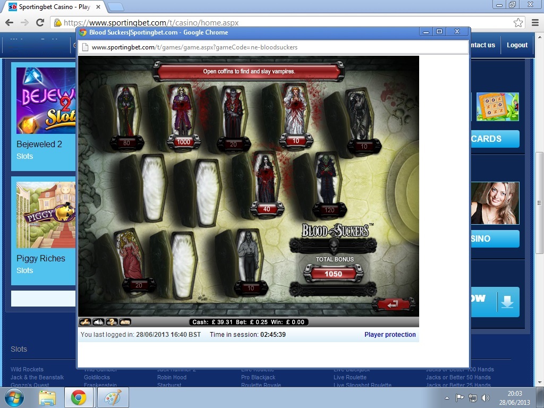Bookmark page with the star icon
The height and width of the screenshot is (408, 544).
coord(518,23)
